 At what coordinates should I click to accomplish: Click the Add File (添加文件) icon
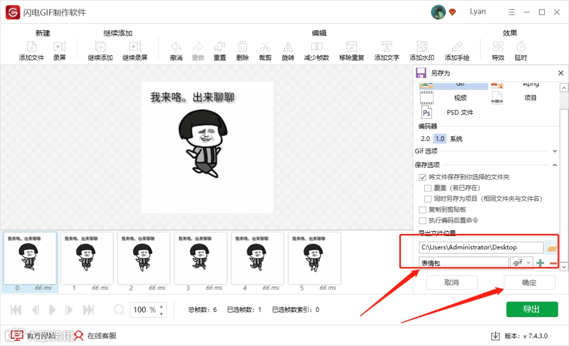32,47
